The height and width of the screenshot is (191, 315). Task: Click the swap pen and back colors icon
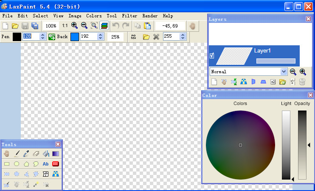point(51,37)
